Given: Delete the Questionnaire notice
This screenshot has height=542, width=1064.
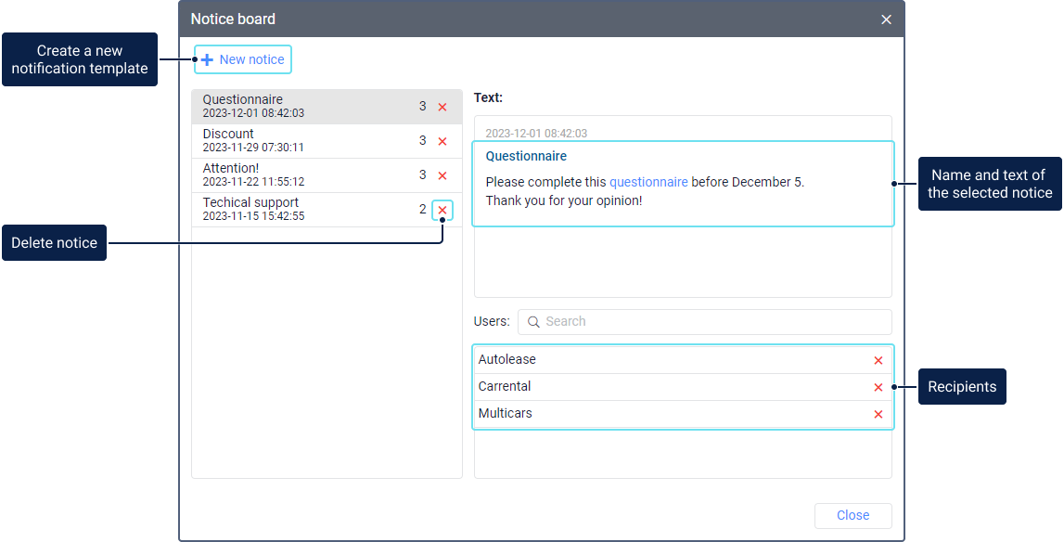Looking at the screenshot, I should point(442,107).
